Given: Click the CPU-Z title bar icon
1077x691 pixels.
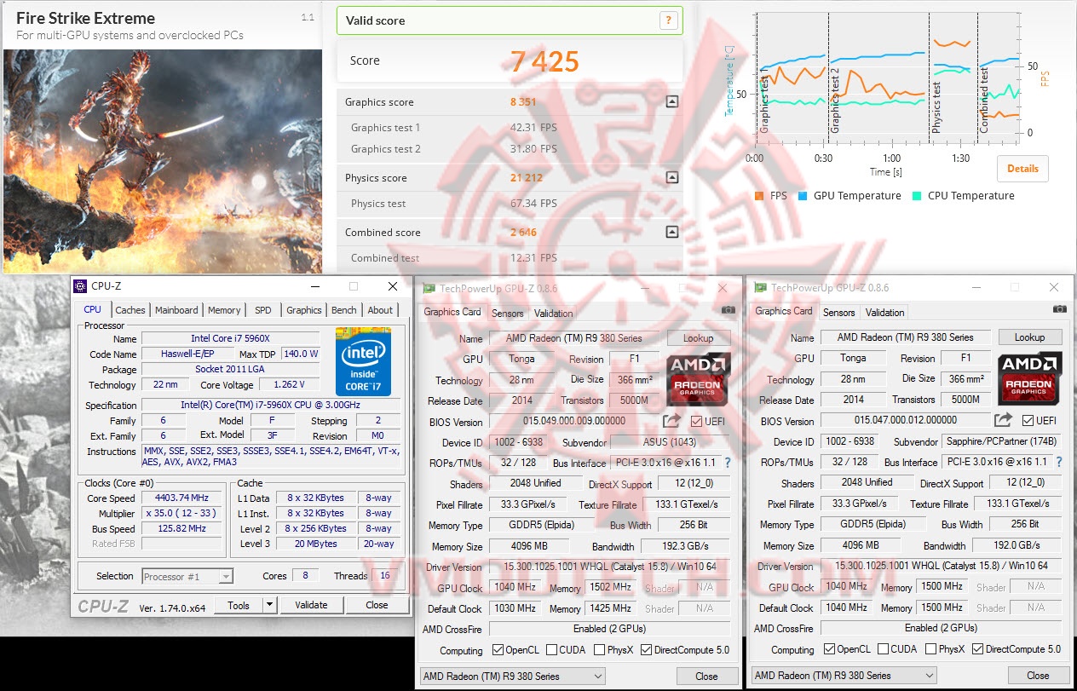Looking at the screenshot, I should click(x=80, y=286).
